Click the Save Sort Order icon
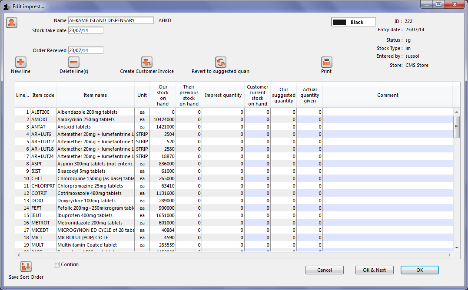 point(26,267)
